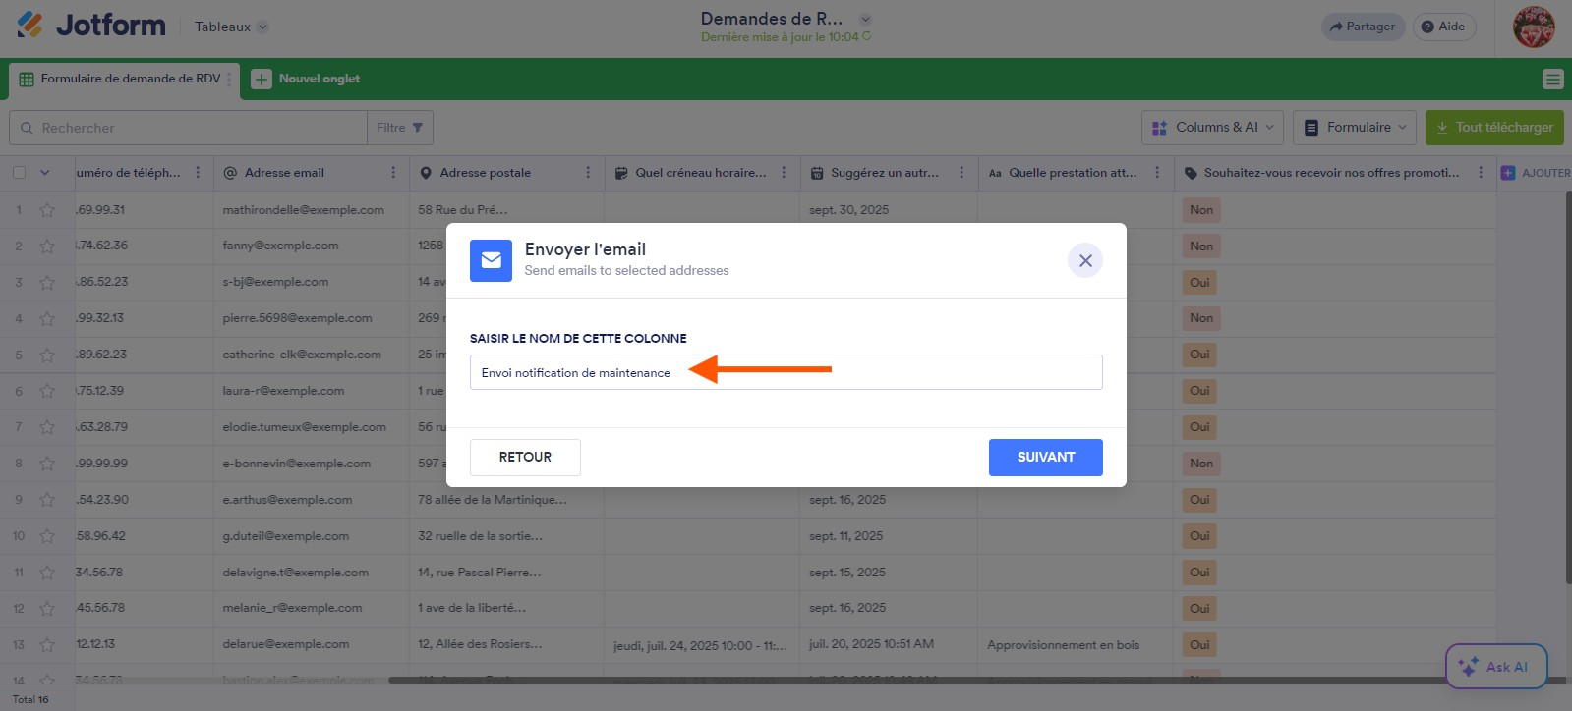Open the user profile avatar
The height and width of the screenshot is (711, 1572).
click(x=1533, y=27)
